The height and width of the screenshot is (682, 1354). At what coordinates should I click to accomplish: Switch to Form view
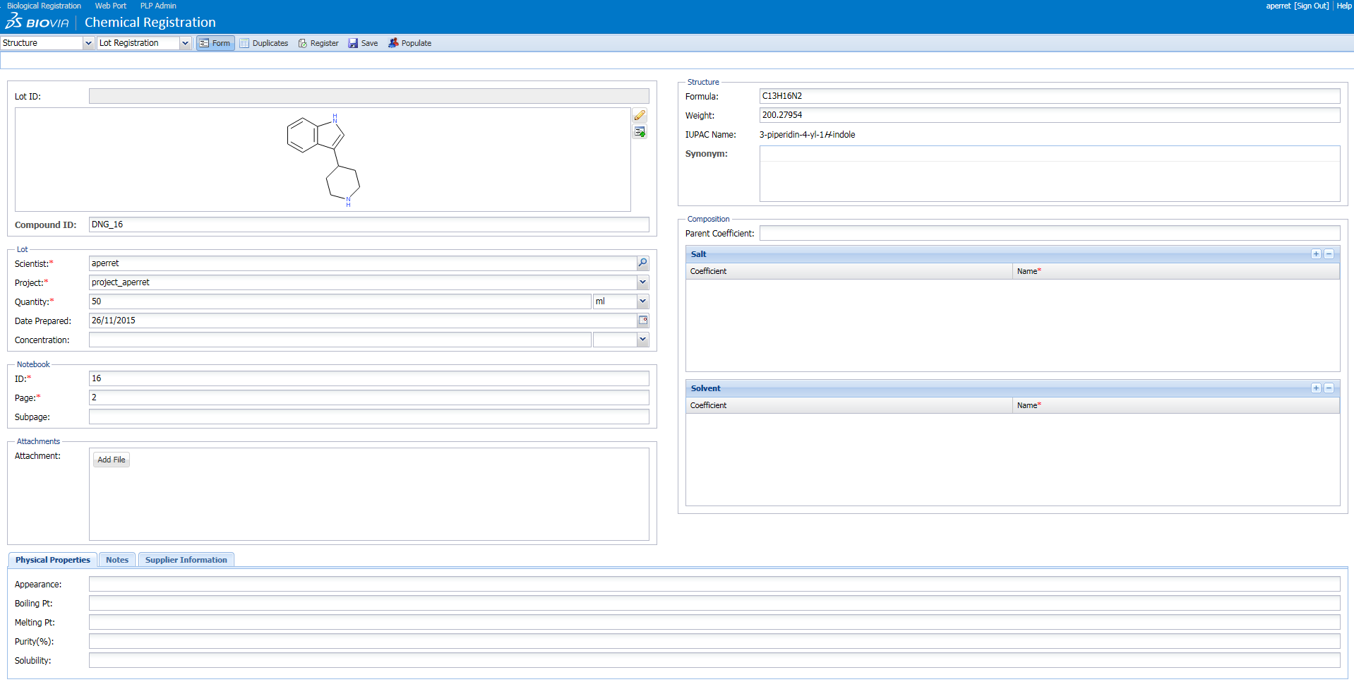215,43
